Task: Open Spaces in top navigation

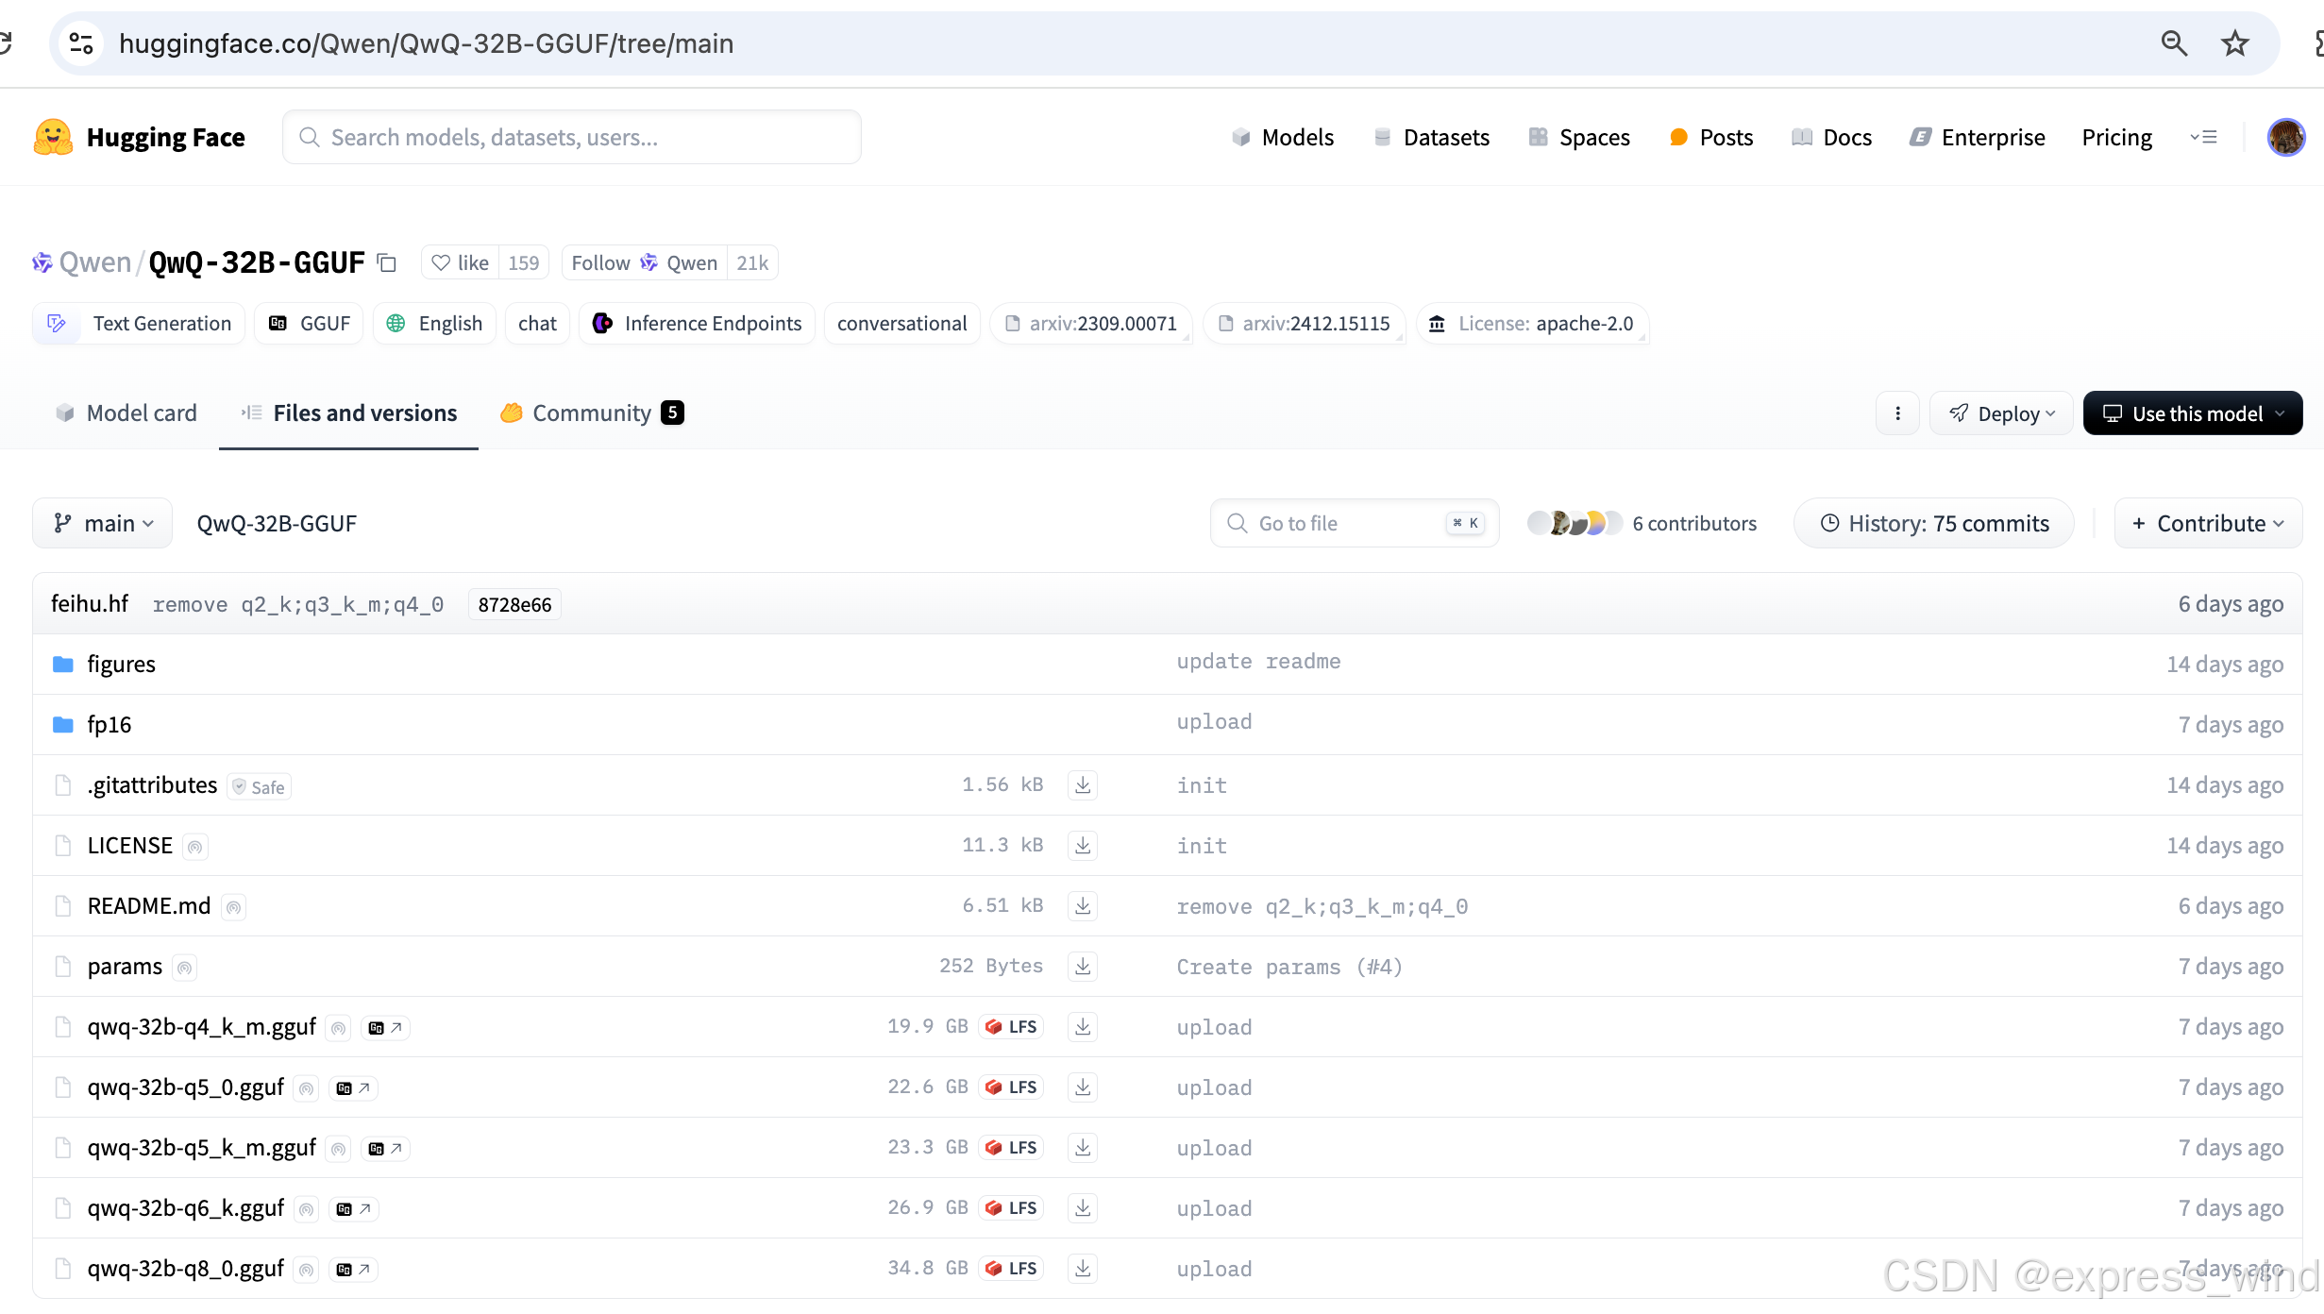Action: pos(1579,138)
